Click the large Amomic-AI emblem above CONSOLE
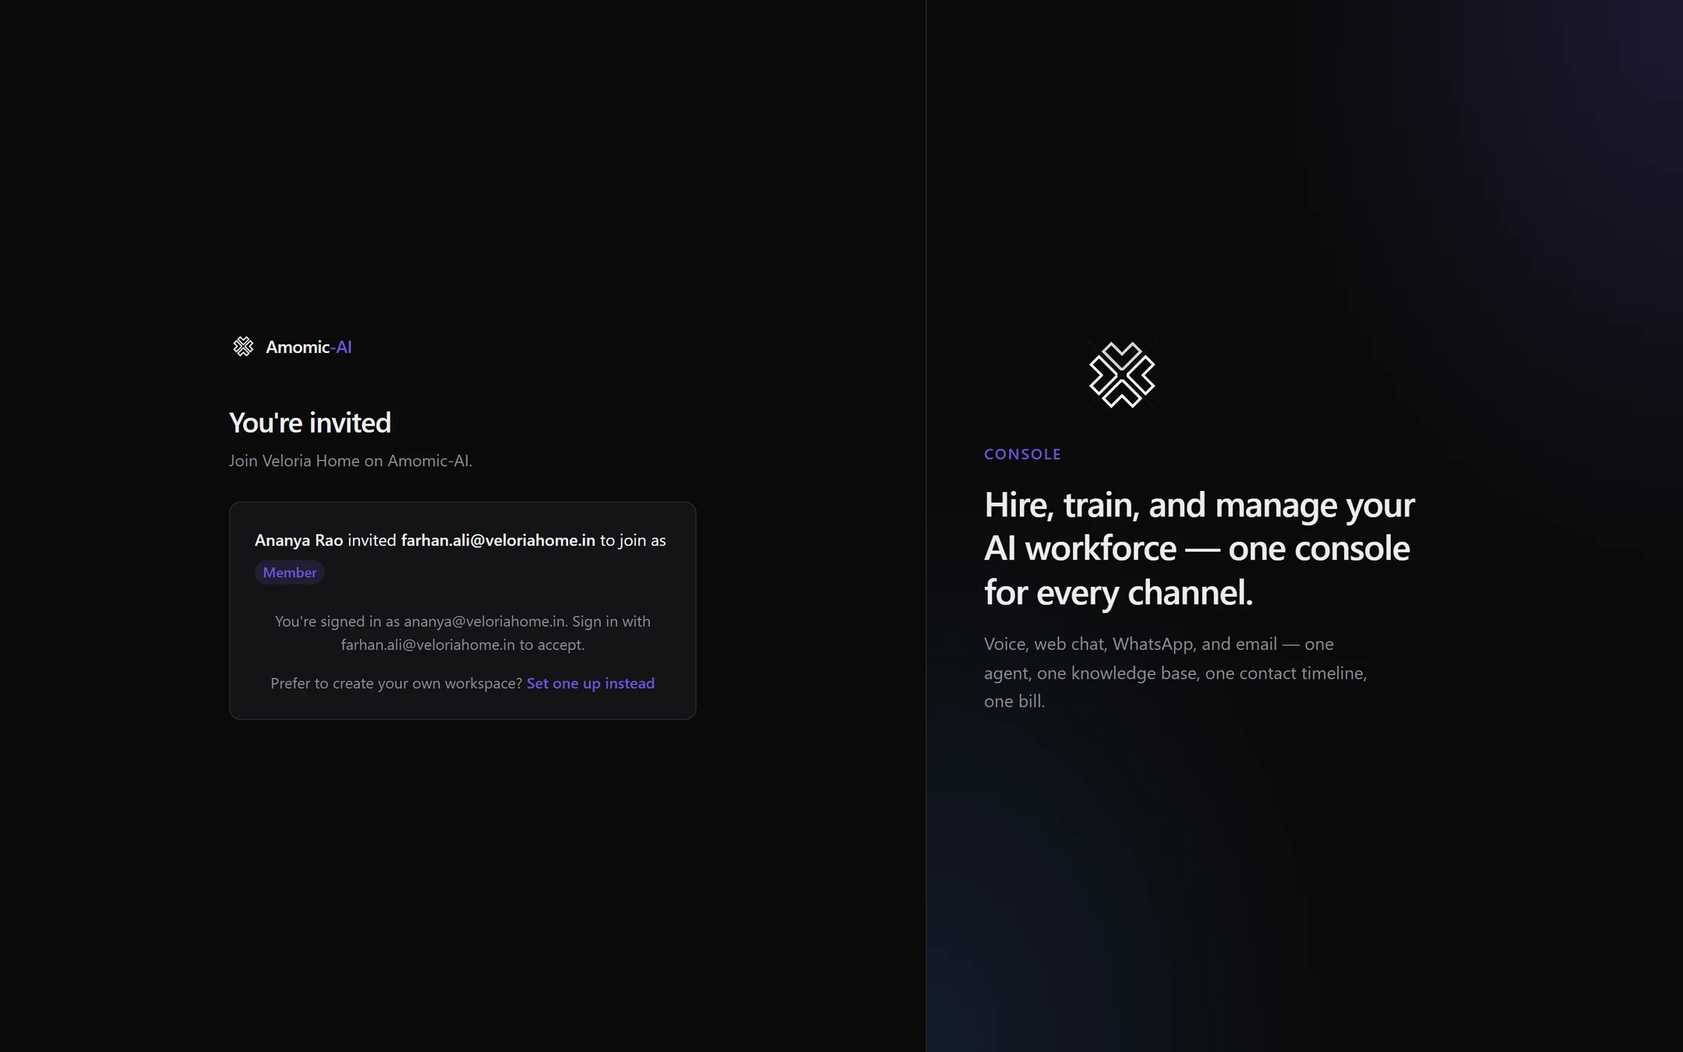1683x1052 pixels. 1121,375
